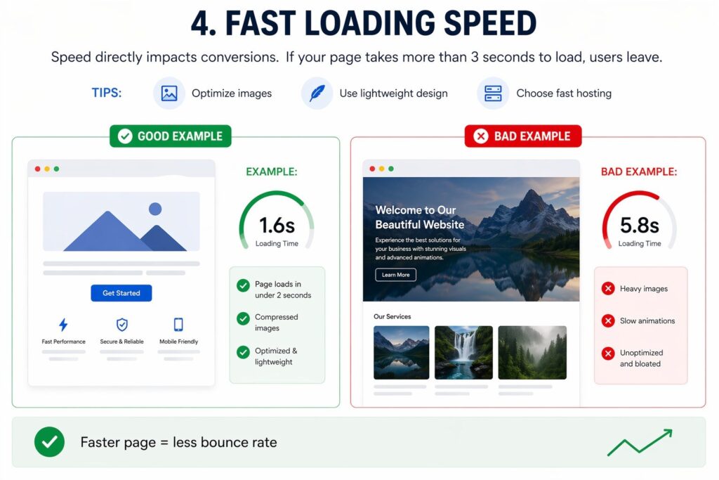Click the checkmark beside Optimized & lightweight
719x480 pixels.
pos(243,353)
